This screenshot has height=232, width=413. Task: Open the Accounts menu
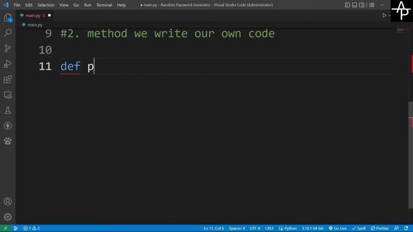8,202
